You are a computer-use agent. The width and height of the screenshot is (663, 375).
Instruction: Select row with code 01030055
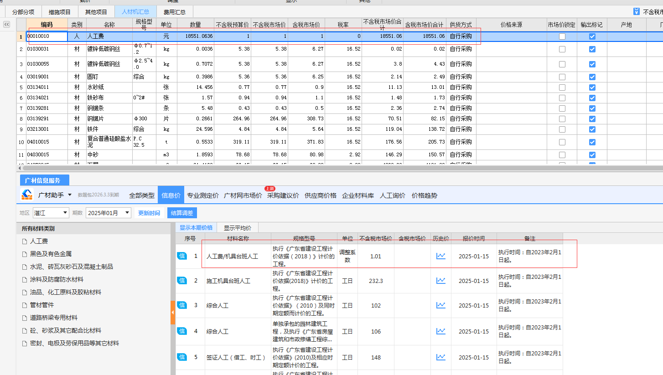[339, 64]
